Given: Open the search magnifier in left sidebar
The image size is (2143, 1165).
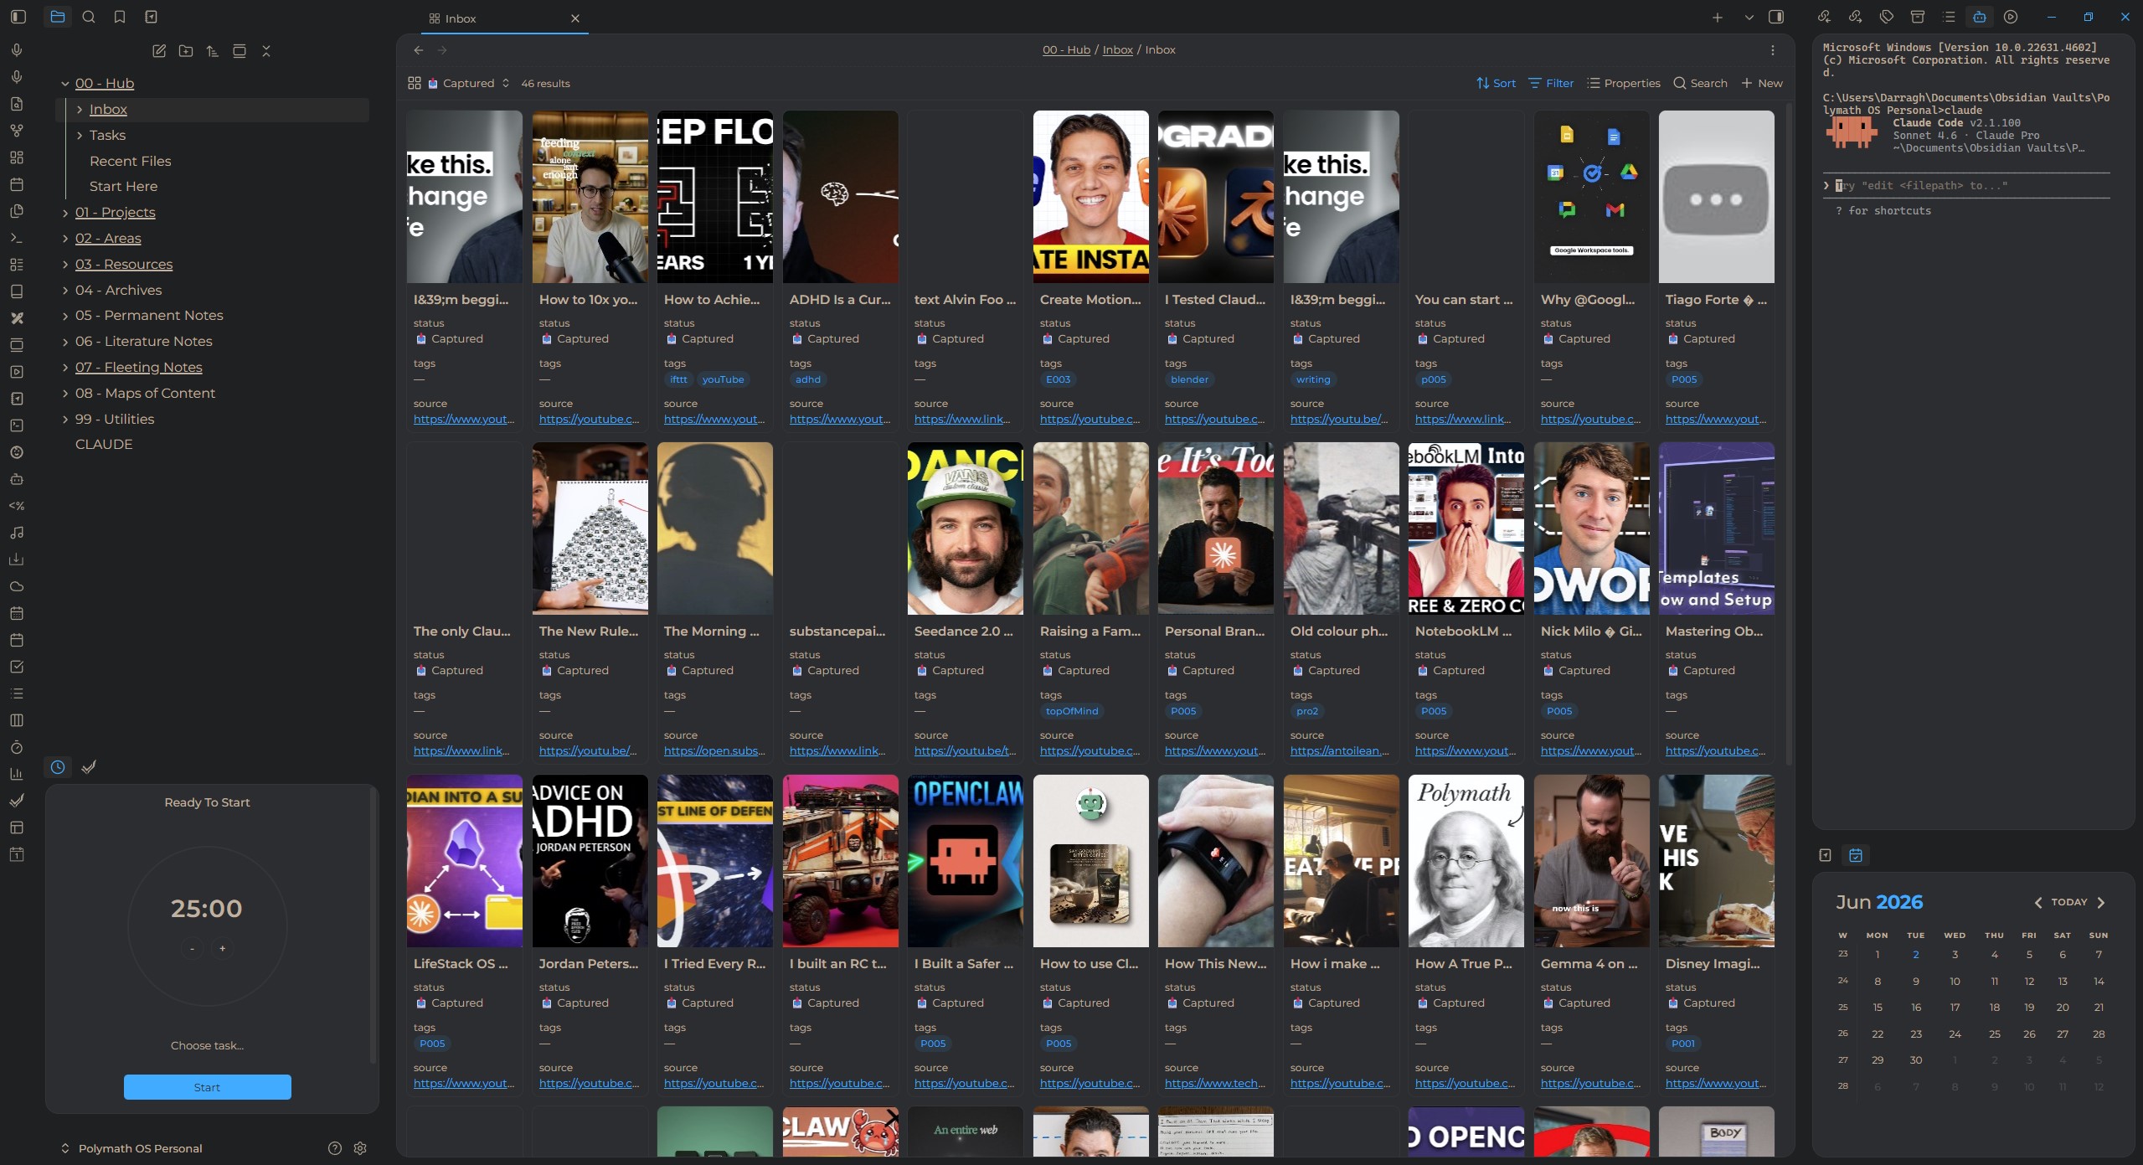Looking at the screenshot, I should point(89,17).
